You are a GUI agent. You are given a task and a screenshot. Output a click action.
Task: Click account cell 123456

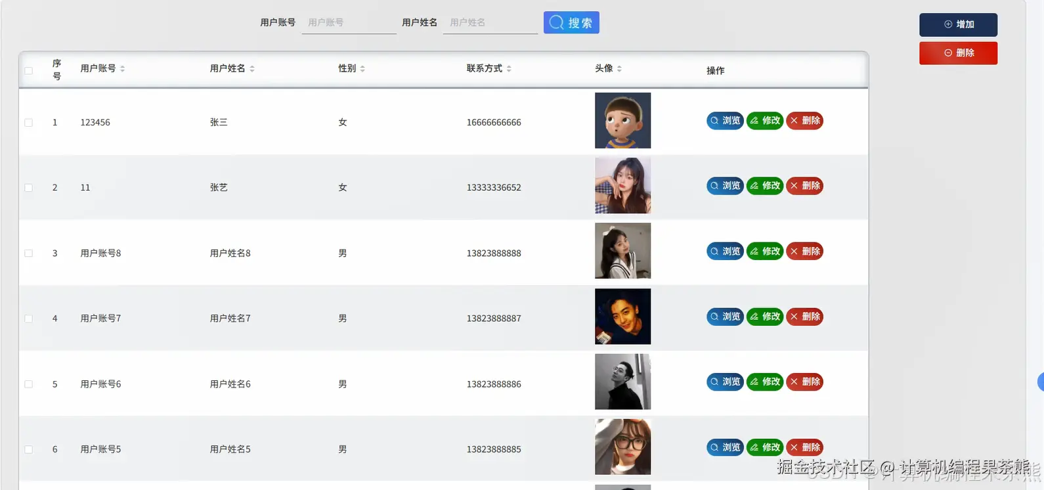95,123
